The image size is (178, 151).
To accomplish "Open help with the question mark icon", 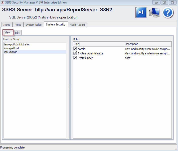I will 168,12.
